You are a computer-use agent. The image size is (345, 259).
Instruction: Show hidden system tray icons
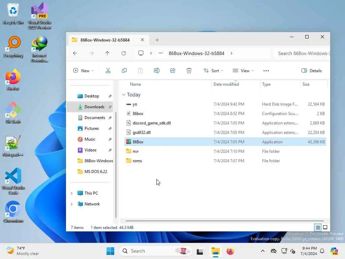tap(263, 251)
